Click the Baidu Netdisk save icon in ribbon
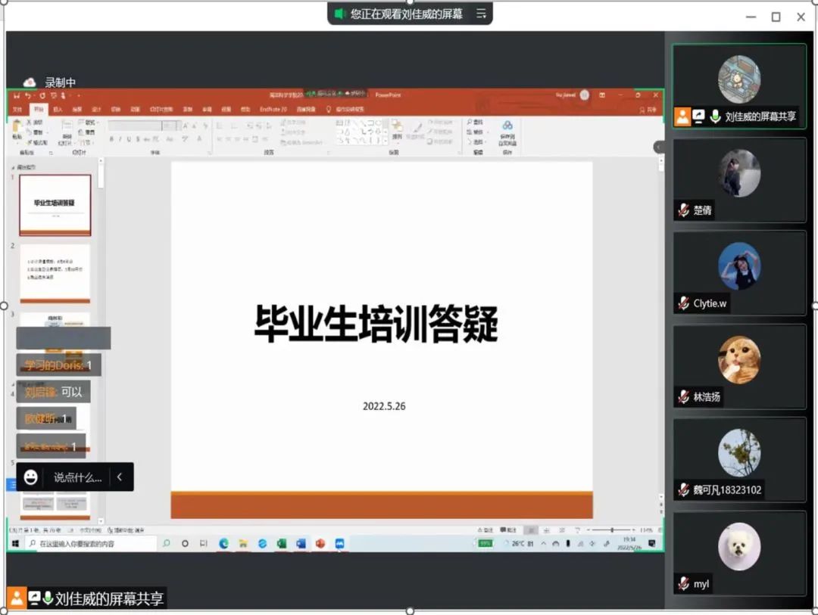 coord(507,131)
